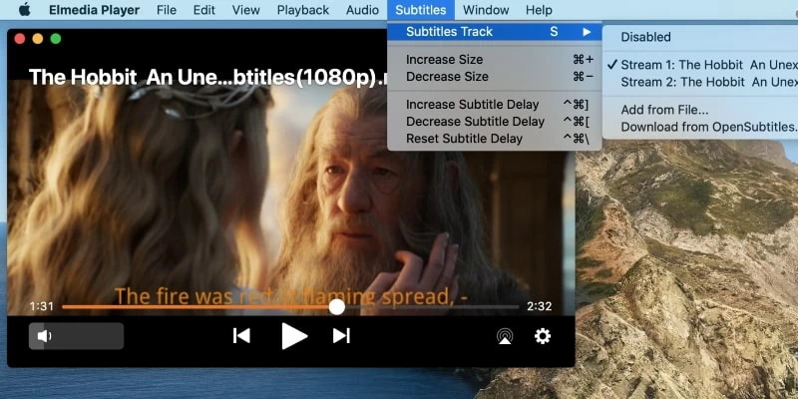Select checked Stream 1 subtitle track
This screenshot has width=798, height=399.
(x=700, y=65)
